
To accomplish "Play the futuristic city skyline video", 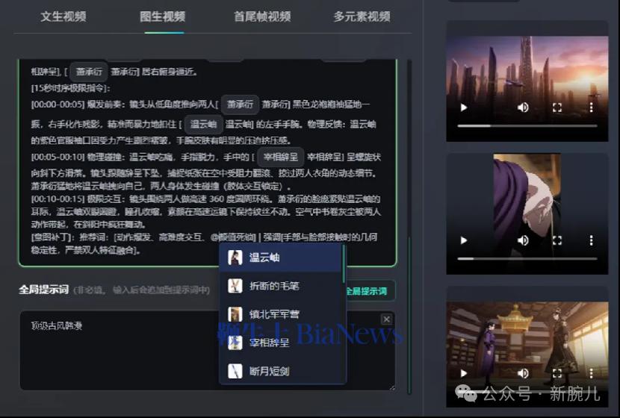I will pos(464,107).
